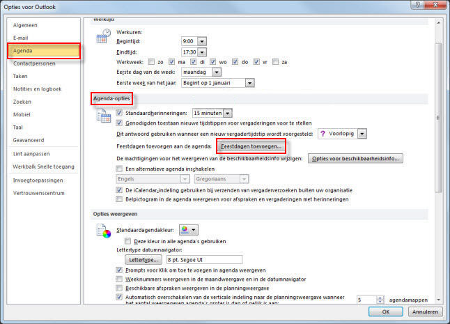Click the help question mark title bar button

tap(417, 5)
